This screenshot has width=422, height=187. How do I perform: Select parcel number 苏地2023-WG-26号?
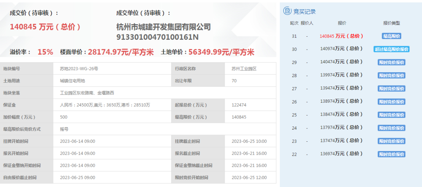79,69
